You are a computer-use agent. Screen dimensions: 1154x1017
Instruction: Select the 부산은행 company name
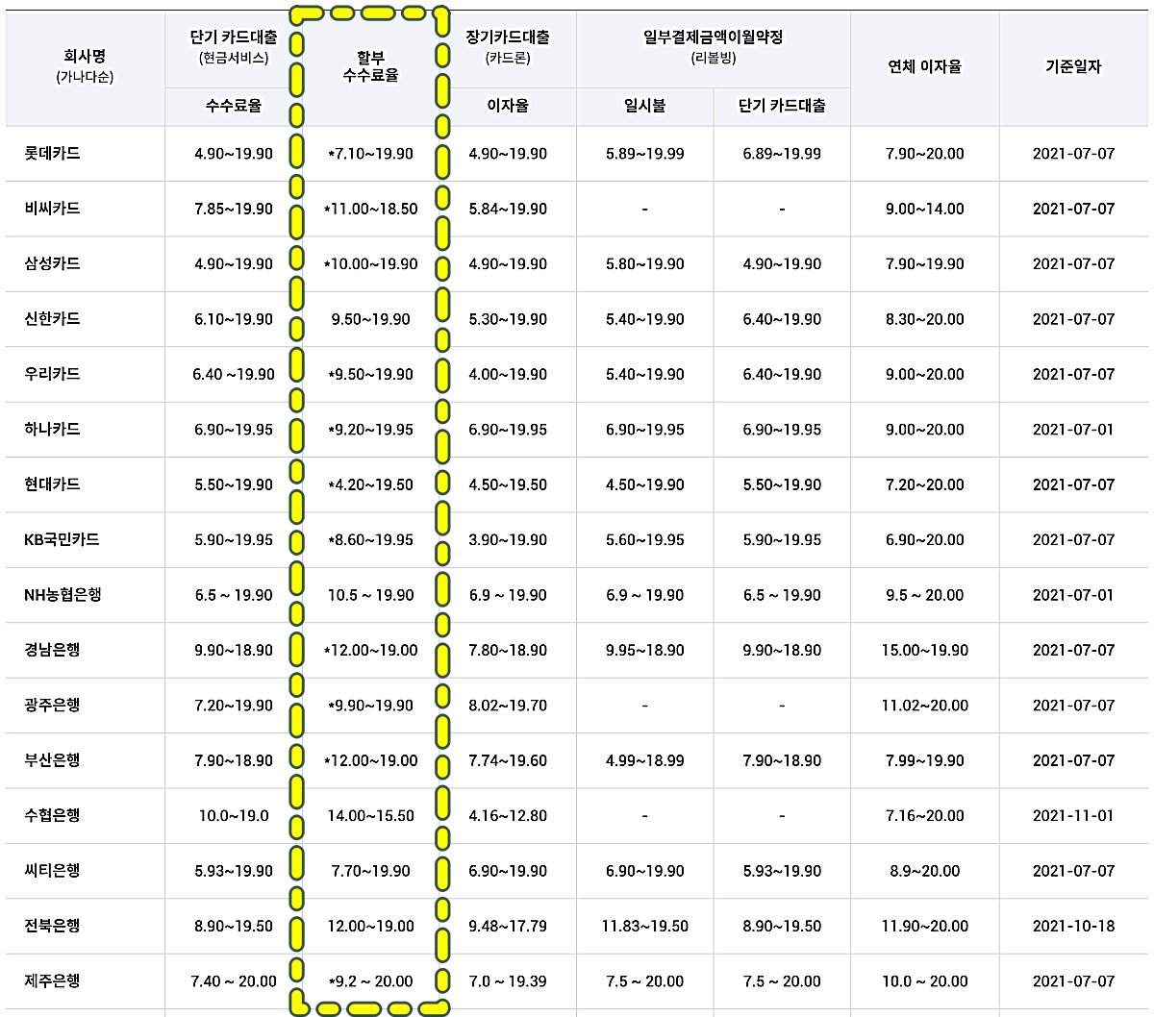pyautogui.click(x=52, y=760)
